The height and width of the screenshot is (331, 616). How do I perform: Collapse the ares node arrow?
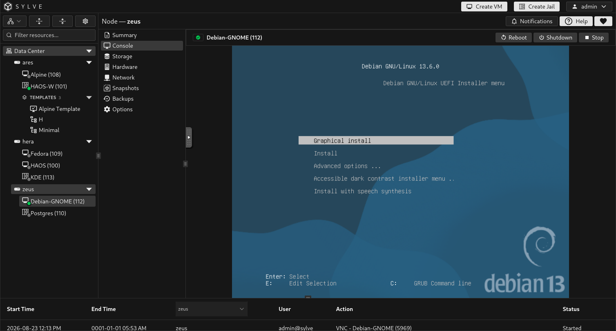[89, 62]
